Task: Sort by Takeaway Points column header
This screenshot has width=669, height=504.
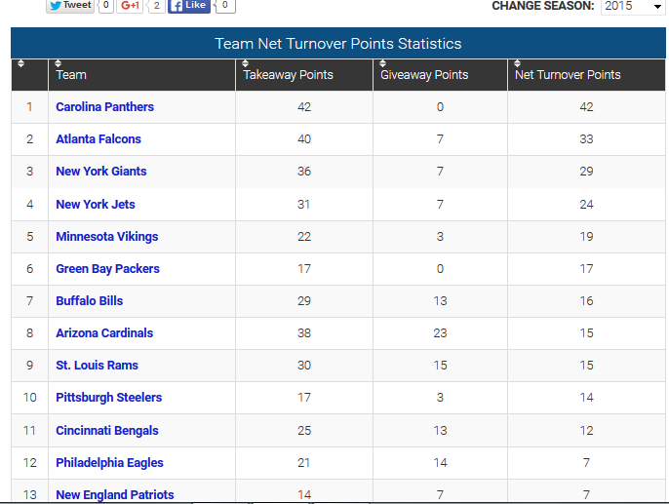Action: point(304,75)
